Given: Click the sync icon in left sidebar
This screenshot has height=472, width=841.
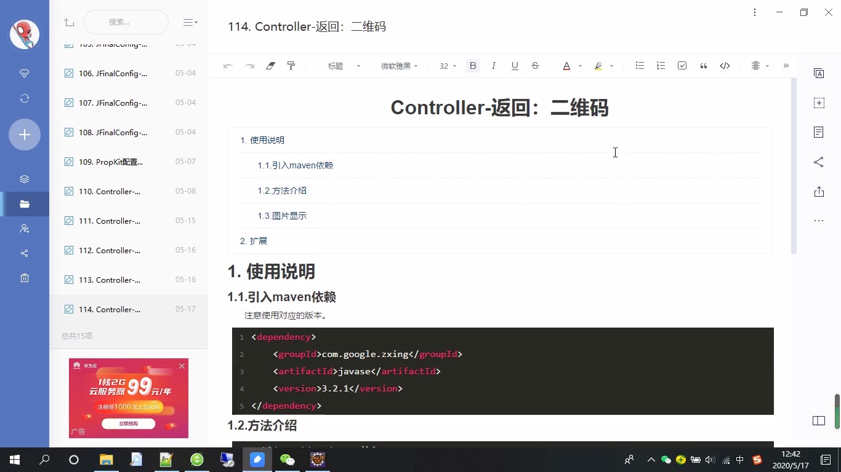Looking at the screenshot, I should tap(24, 98).
